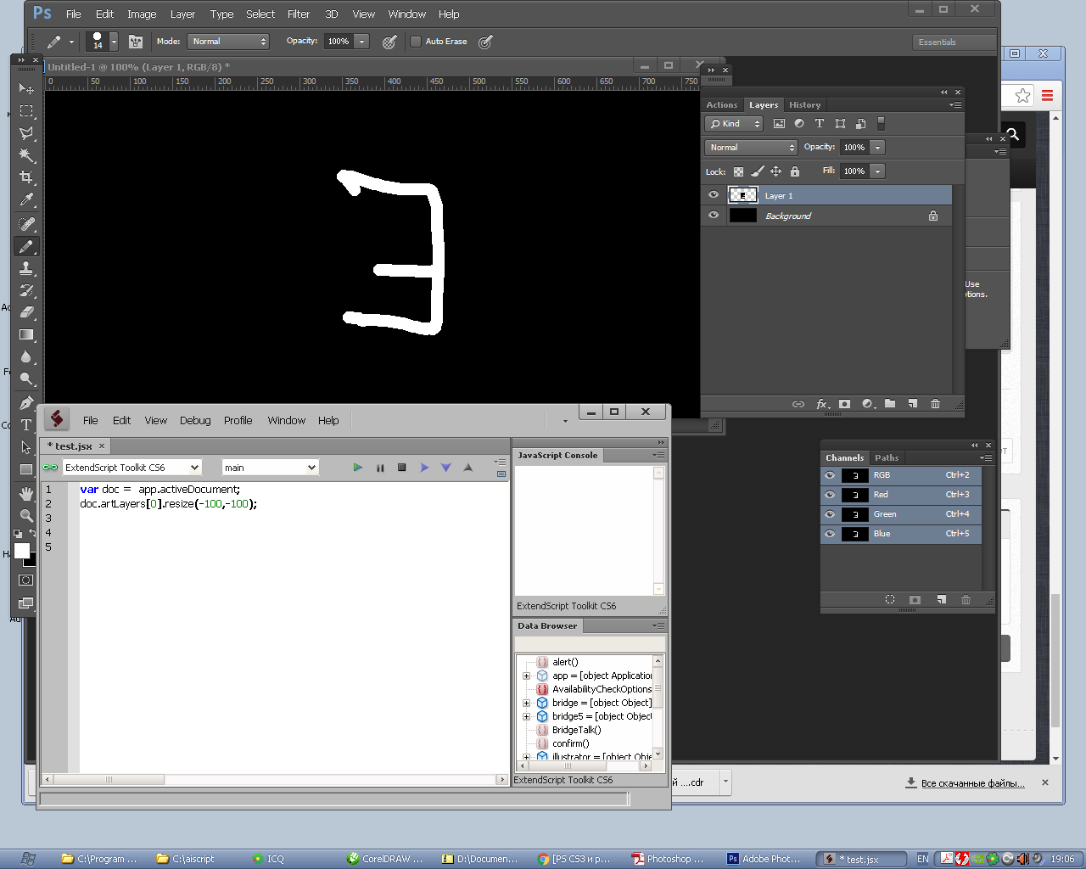Select the Layer 1 thumbnail
This screenshot has height=869, width=1086.
(x=743, y=195)
